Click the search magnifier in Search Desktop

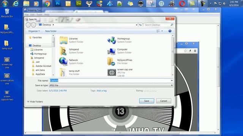172,25
